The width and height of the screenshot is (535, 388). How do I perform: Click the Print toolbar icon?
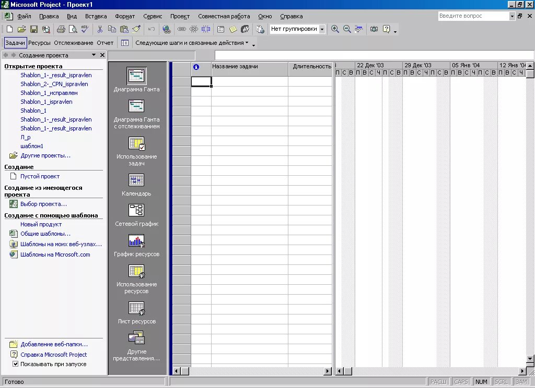[x=61, y=29]
